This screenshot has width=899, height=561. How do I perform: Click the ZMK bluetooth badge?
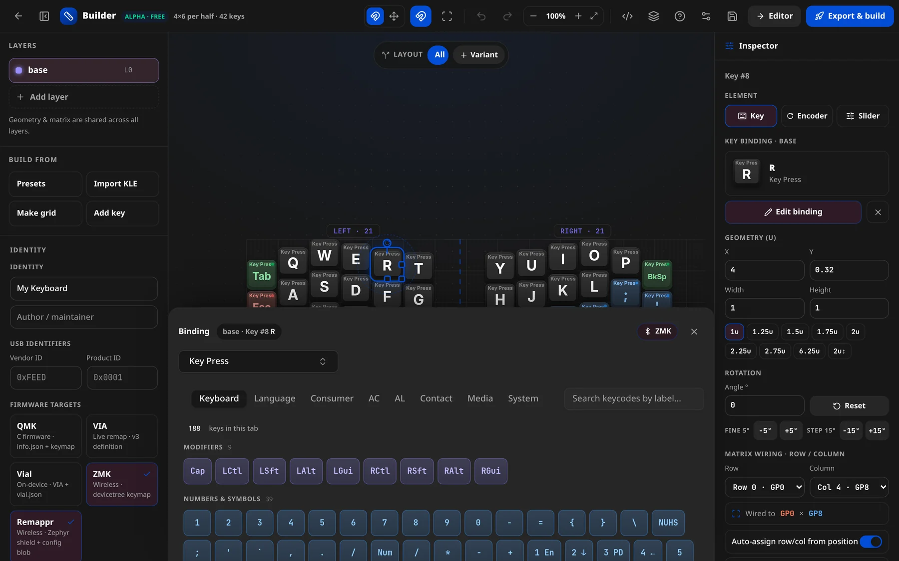pyautogui.click(x=658, y=331)
